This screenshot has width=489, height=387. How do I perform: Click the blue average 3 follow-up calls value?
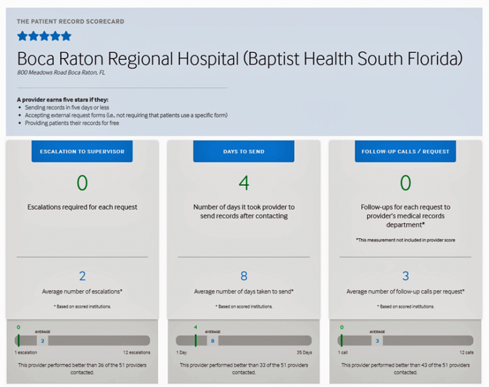406,276
